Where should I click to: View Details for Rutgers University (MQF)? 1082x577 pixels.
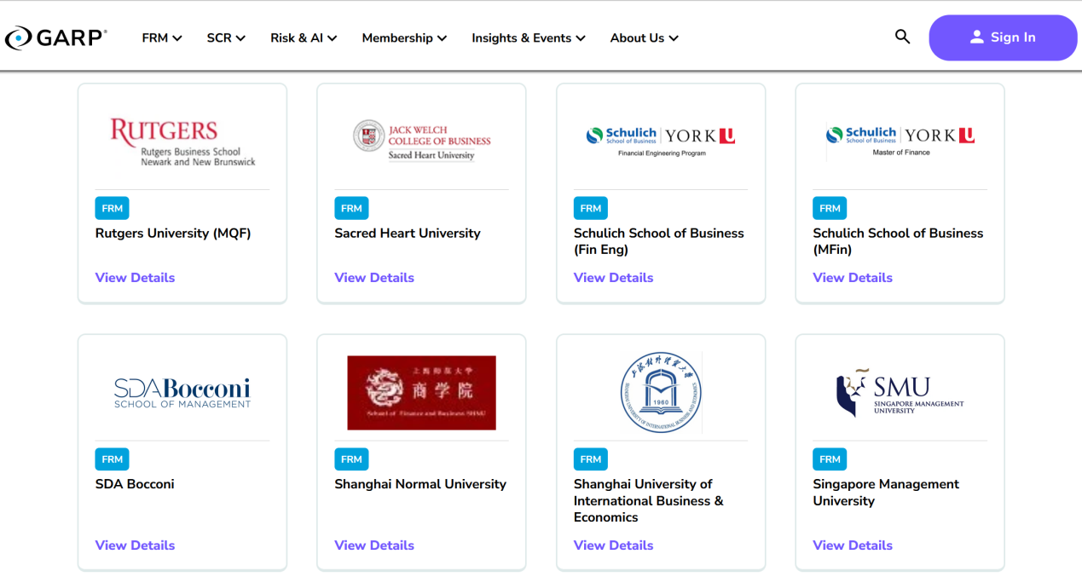pyautogui.click(x=135, y=278)
